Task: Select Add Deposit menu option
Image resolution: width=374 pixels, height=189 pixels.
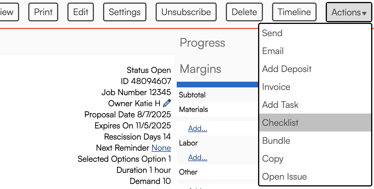Action: (x=287, y=69)
